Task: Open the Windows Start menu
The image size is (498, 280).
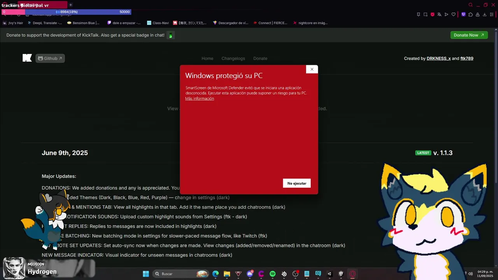Action: coord(146,274)
